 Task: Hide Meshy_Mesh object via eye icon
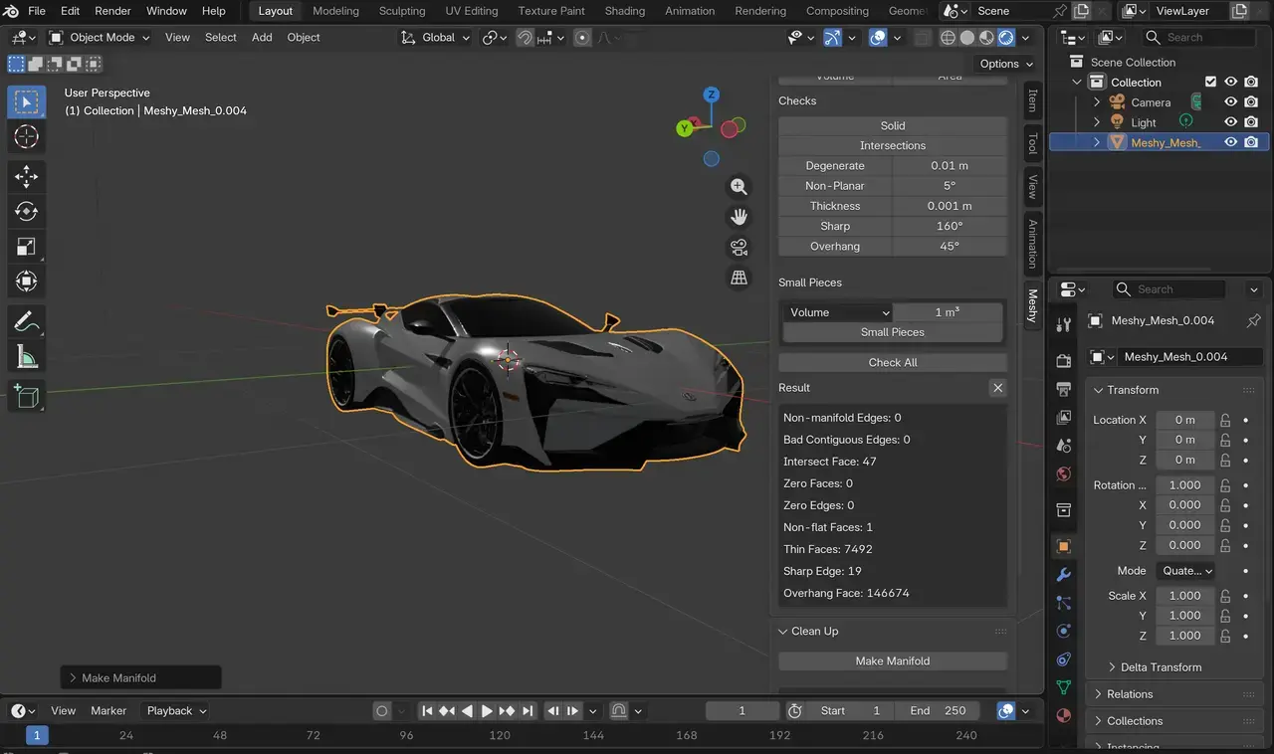tap(1230, 142)
